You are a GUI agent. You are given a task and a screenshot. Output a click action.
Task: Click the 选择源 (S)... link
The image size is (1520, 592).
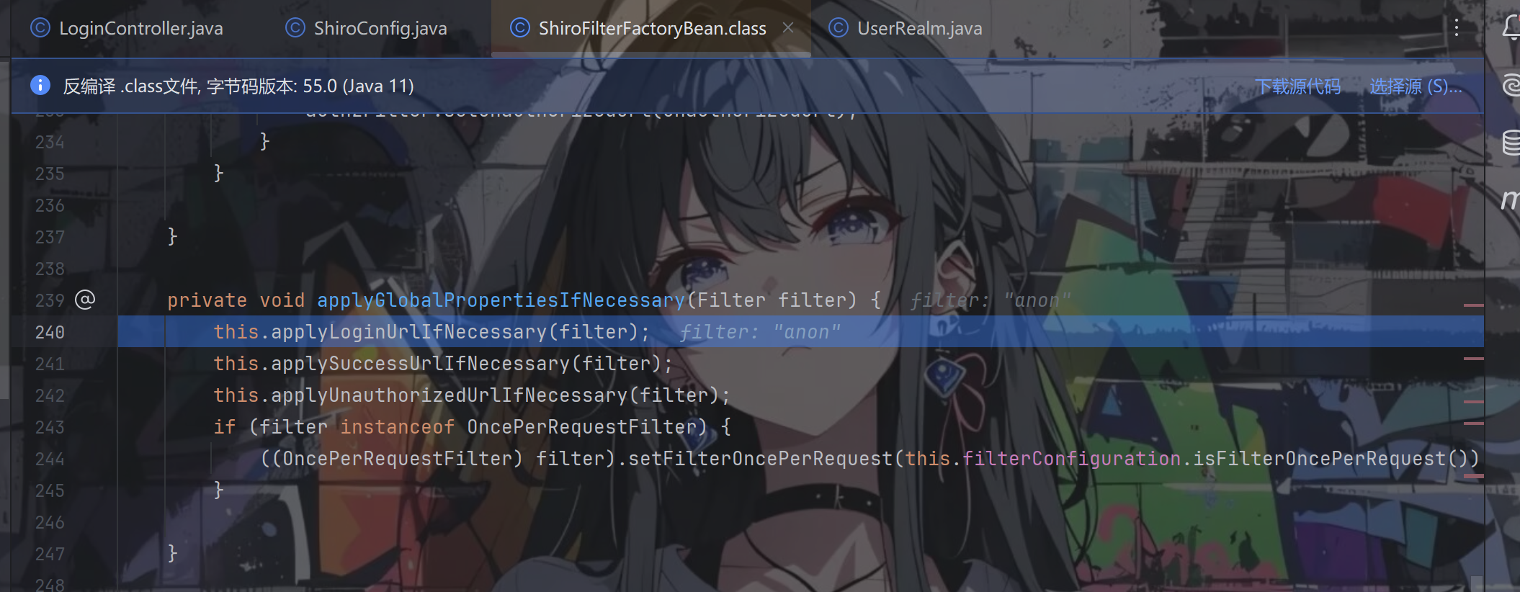[x=1416, y=86]
